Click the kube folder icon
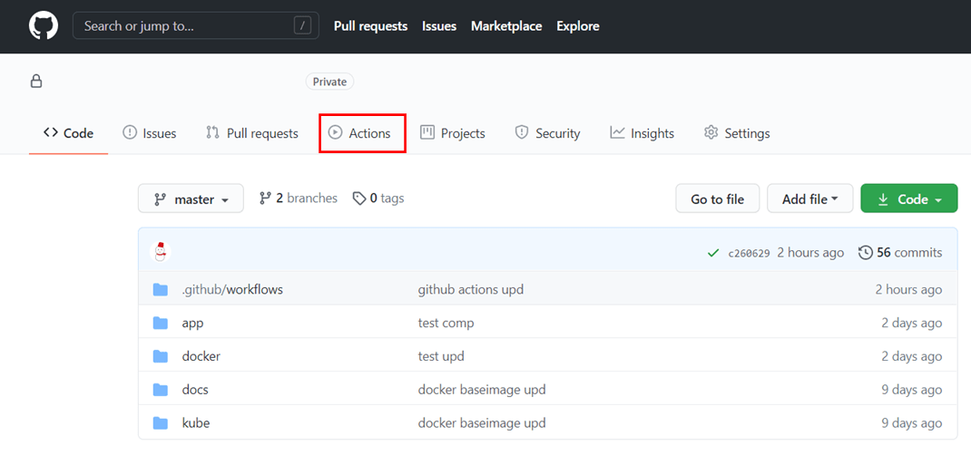The width and height of the screenshot is (971, 455). pyautogui.click(x=161, y=423)
